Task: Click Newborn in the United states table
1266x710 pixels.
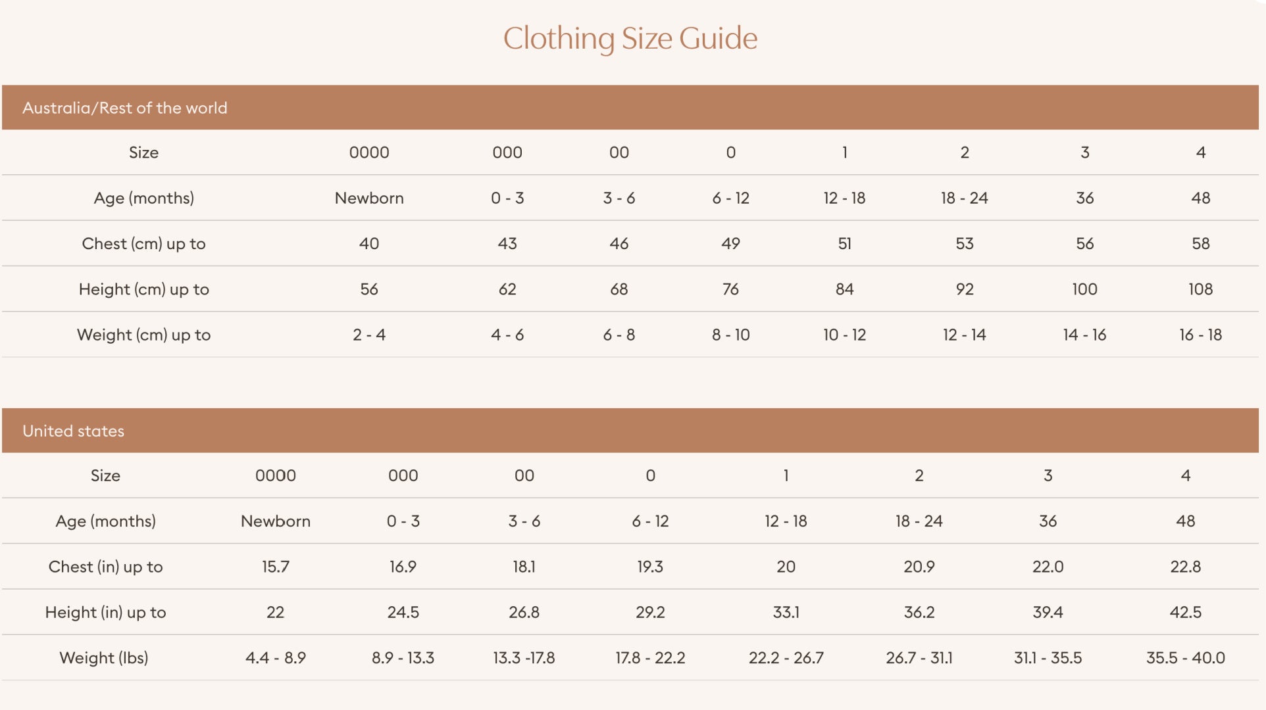Action: 275,521
